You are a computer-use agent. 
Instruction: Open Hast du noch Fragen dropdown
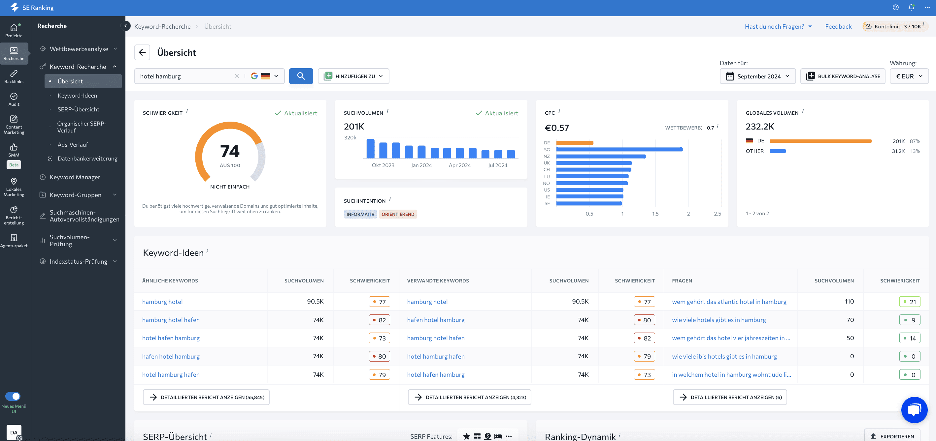coord(778,26)
